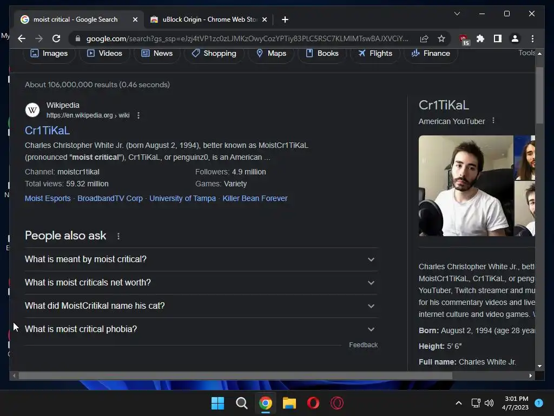This screenshot has width=554, height=416.
Task: Expand 'What did MoistCritikal name his cat?'
Action: 201,306
